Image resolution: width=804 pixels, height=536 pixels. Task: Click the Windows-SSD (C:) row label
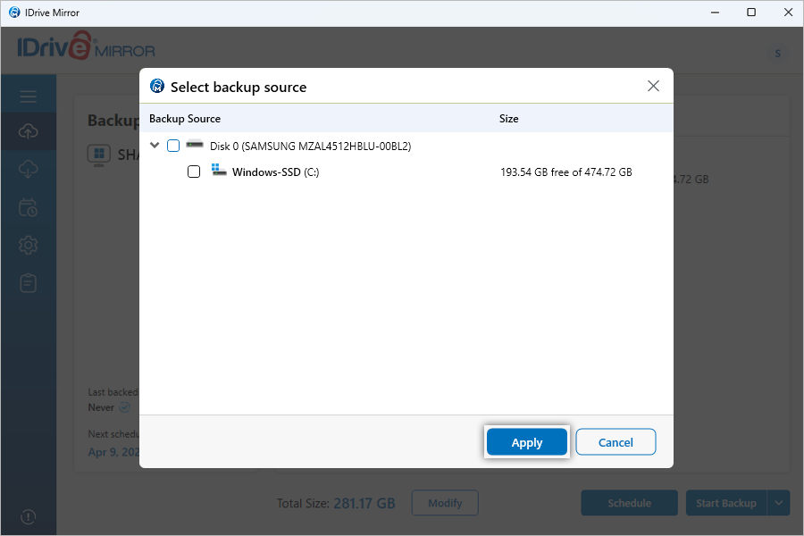click(275, 172)
